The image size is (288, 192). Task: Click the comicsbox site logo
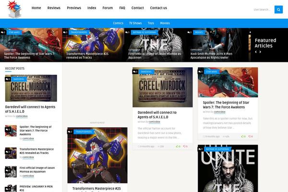pos(14,9)
